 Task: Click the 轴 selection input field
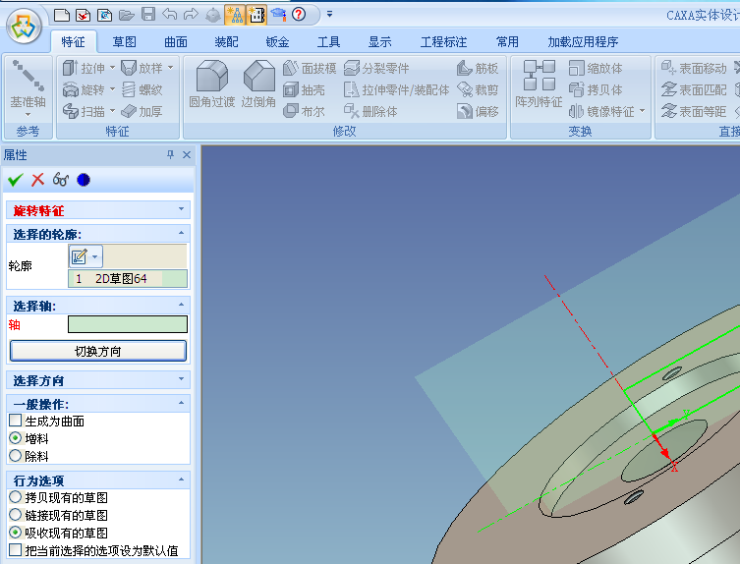pyautogui.click(x=127, y=324)
